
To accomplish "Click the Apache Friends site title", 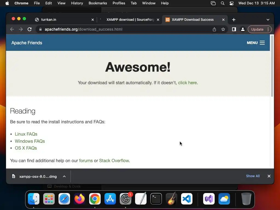I will pos(27,43).
